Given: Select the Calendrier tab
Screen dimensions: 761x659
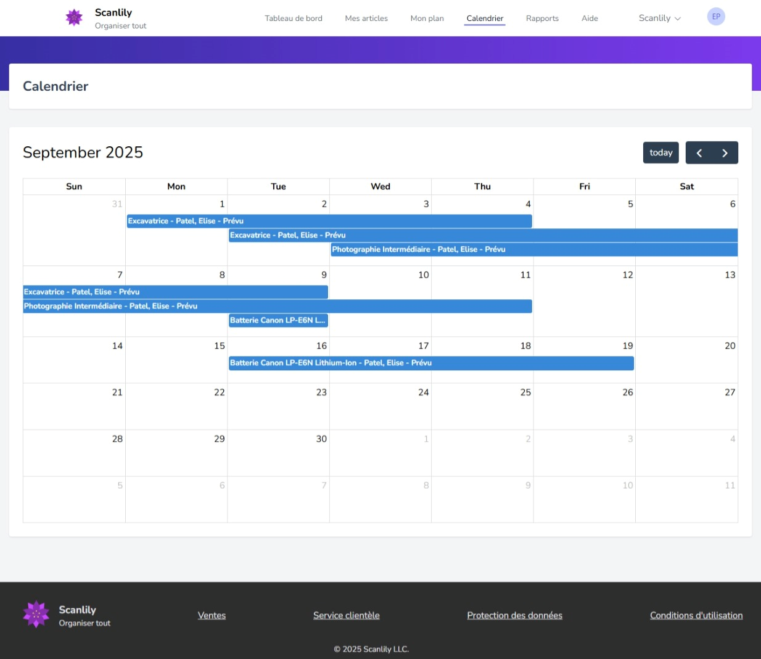Looking at the screenshot, I should [x=485, y=18].
